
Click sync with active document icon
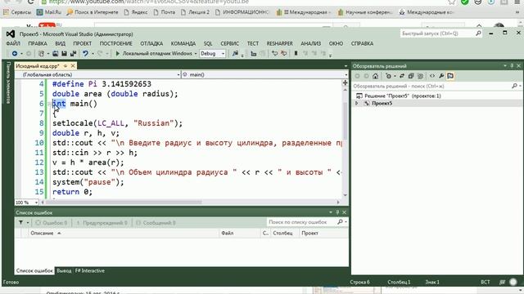[x=402, y=76]
